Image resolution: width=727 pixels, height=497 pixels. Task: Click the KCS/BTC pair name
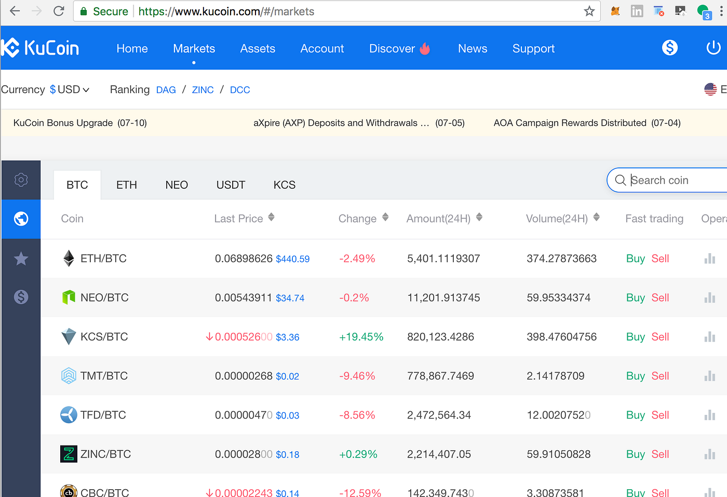(104, 336)
